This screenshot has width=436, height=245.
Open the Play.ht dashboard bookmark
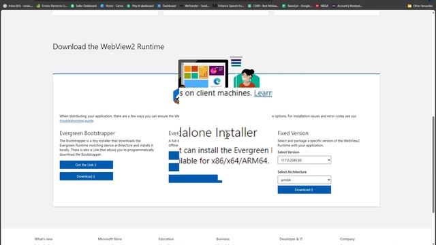[x=140, y=5]
